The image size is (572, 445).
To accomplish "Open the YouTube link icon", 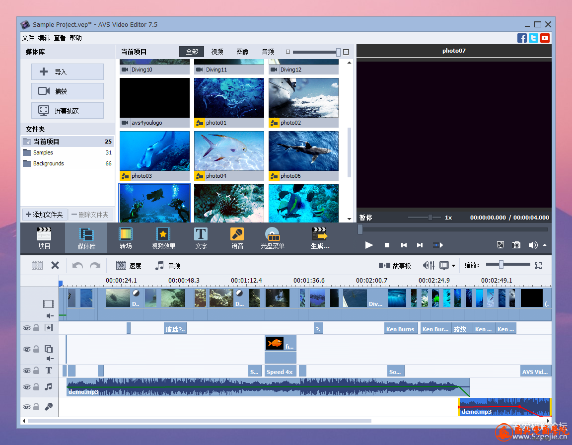I will pos(545,38).
